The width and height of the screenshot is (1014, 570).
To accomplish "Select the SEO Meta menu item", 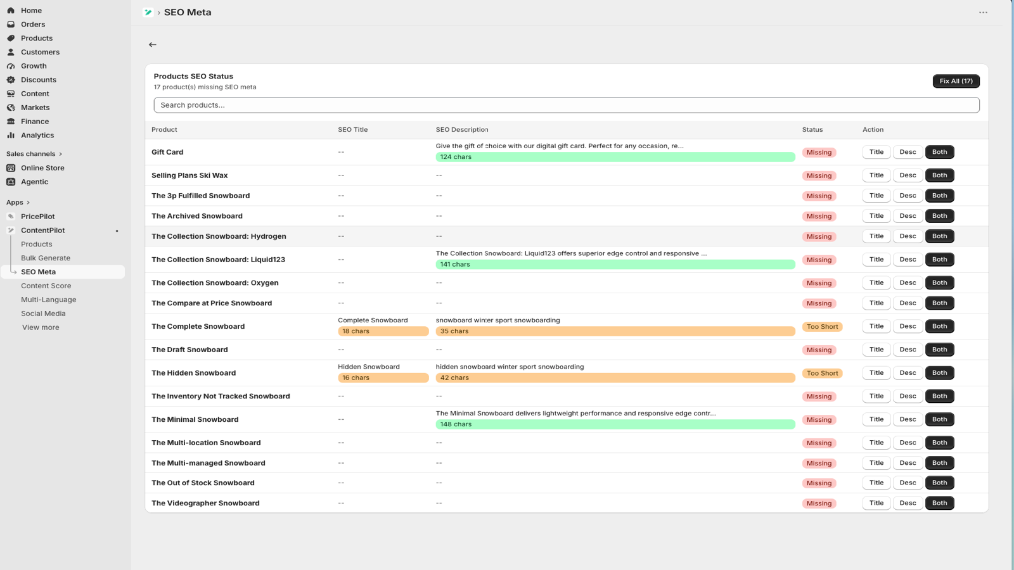I will coord(63,272).
